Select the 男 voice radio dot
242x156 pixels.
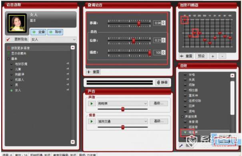[11, 85]
